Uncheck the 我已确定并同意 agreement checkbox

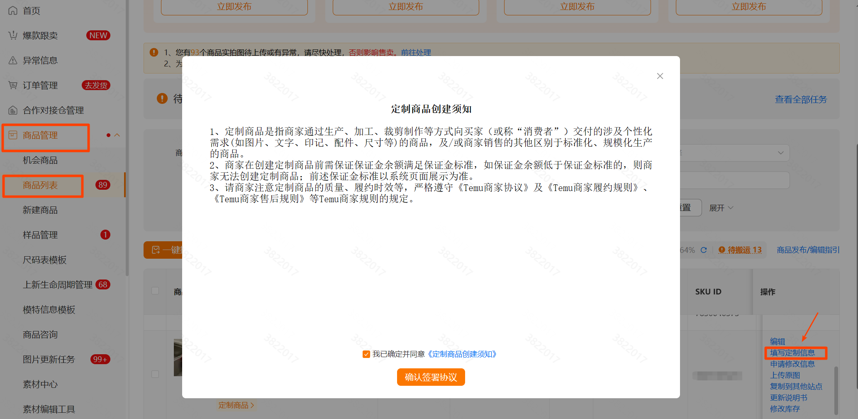pos(366,354)
